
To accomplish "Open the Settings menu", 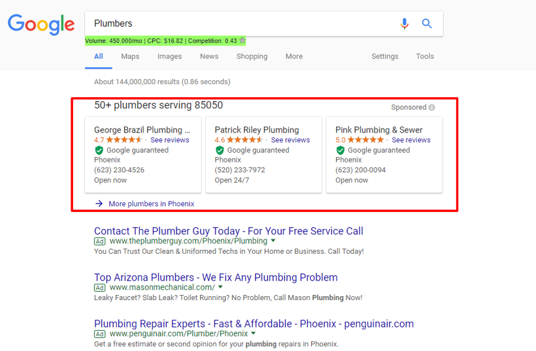I will [385, 56].
